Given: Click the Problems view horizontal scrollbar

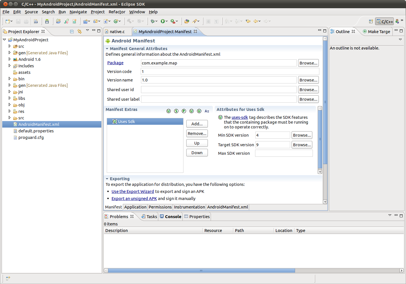Looking at the screenshot, I should click(x=201, y=271).
